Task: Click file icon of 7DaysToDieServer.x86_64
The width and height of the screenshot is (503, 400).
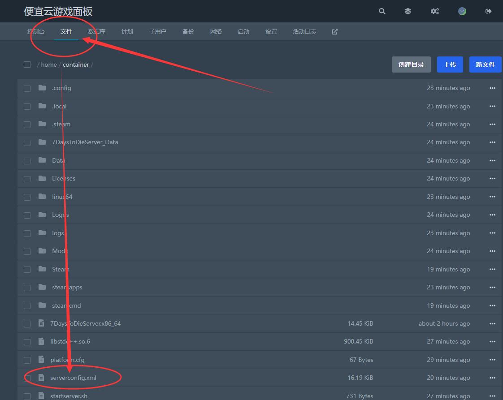Action: pyautogui.click(x=41, y=323)
